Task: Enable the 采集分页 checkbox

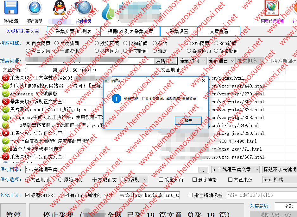Action: 161,179
